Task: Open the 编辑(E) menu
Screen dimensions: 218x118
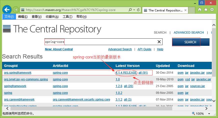Action: coord(23,17)
